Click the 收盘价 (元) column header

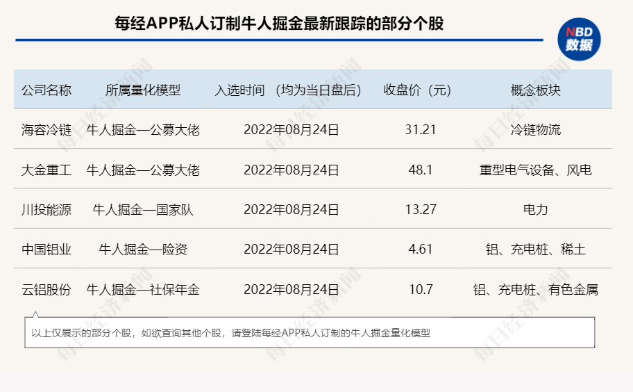click(417, 90)
